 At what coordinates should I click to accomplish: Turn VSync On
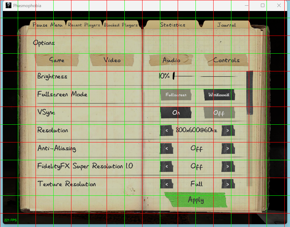click(x=176, y=113)
